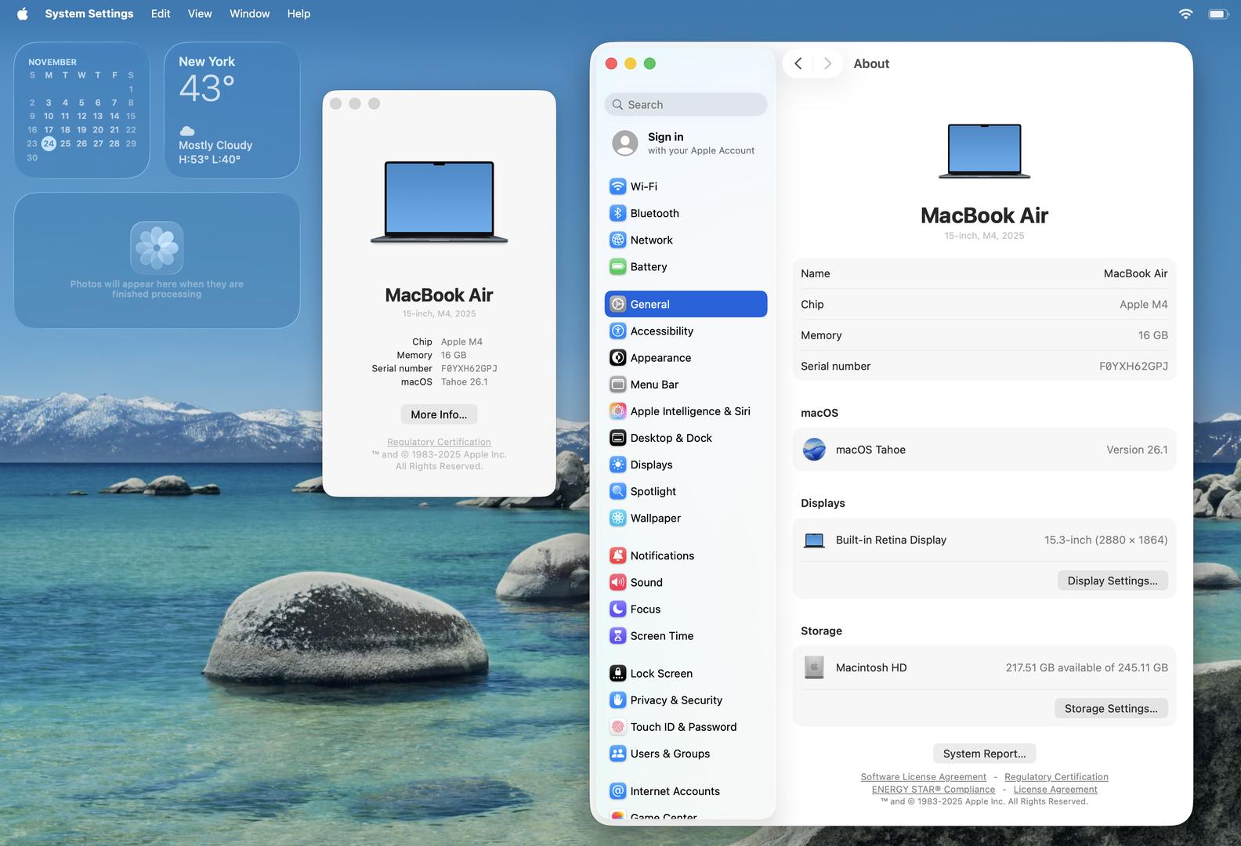Open Wi-Fi settings from the sidebar icon
This screenshot has width=1241, height=846.
[x=617, y=186]
